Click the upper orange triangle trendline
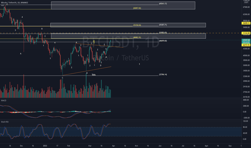The height and width of the screenshot is (148, 251). coord(99,45)
